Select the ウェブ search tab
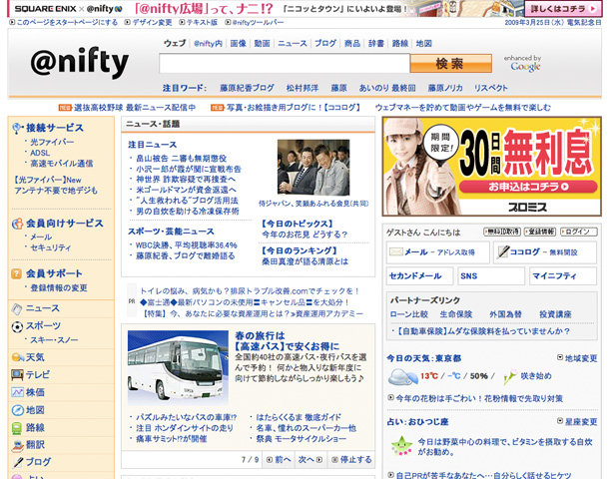This screenshot has width=610, height=479. coord(175,43)
